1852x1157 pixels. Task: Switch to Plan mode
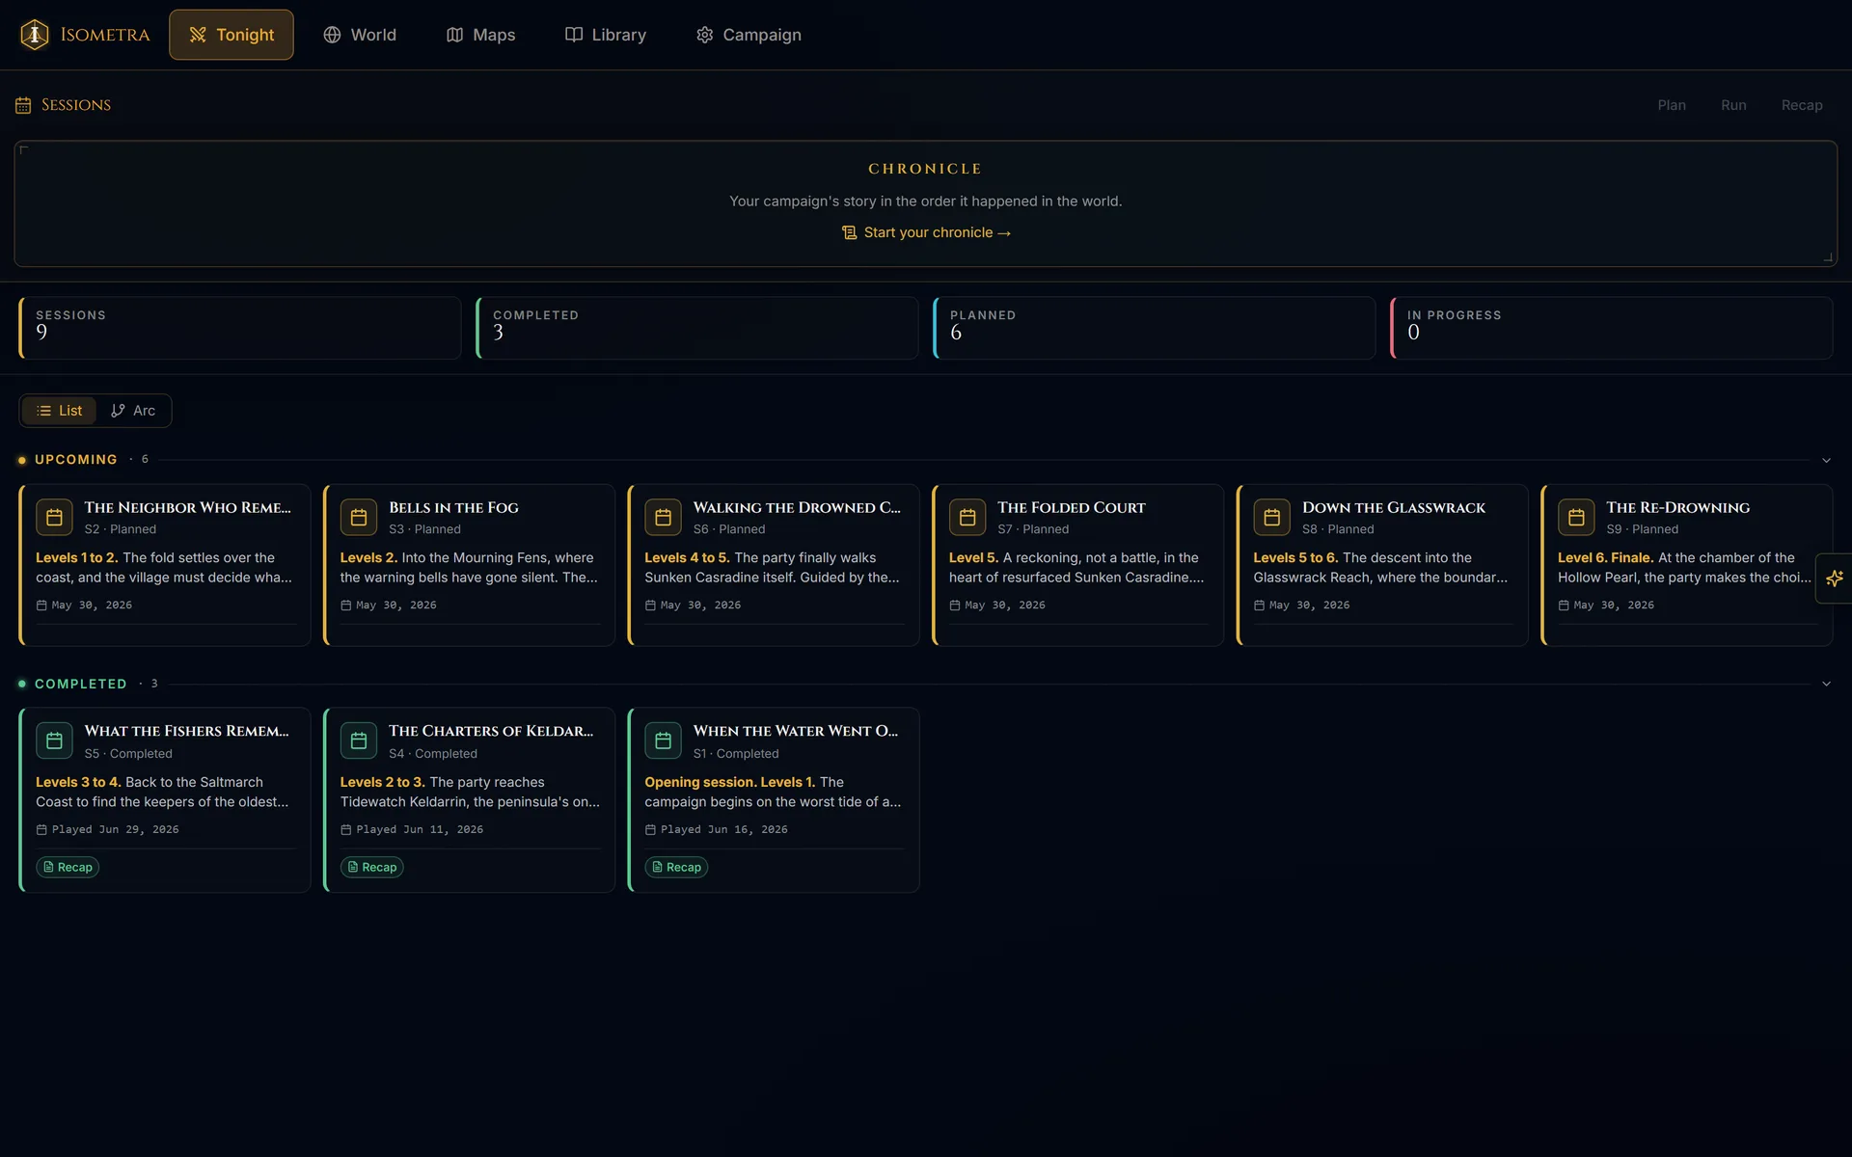tap(1672, 105)
